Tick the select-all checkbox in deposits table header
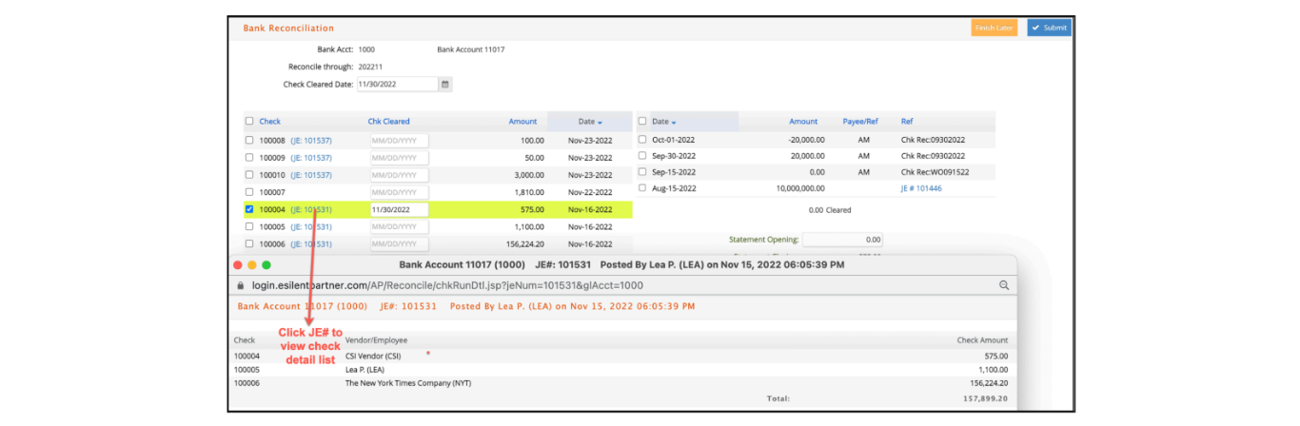Image resolution: width=1300 pixels, height=426 pixels. tap(642, 121)
